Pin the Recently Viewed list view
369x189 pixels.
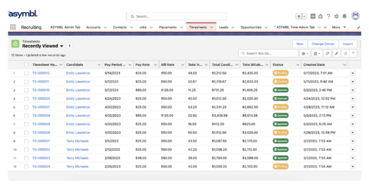(x=69, y=46)
